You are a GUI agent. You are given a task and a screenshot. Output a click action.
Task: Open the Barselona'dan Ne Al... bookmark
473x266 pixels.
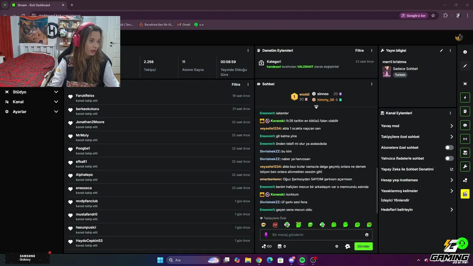(x=156, y=24)
